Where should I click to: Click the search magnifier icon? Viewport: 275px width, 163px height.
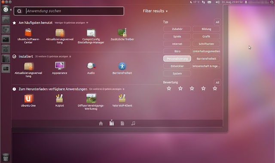(19, 11)
